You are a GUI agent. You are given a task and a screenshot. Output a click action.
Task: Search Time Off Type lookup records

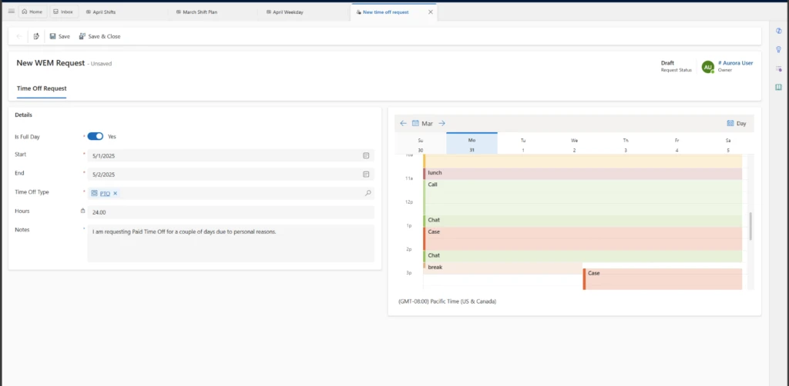pos(368,194)
